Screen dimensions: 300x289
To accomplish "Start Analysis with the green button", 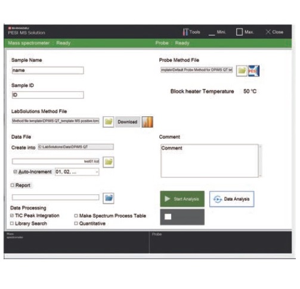I will [182, 199].
